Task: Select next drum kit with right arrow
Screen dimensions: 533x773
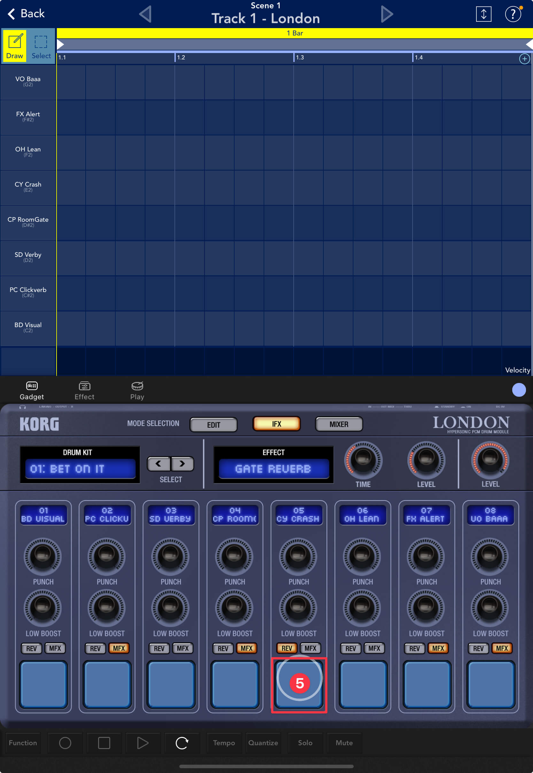Action: 182,463
